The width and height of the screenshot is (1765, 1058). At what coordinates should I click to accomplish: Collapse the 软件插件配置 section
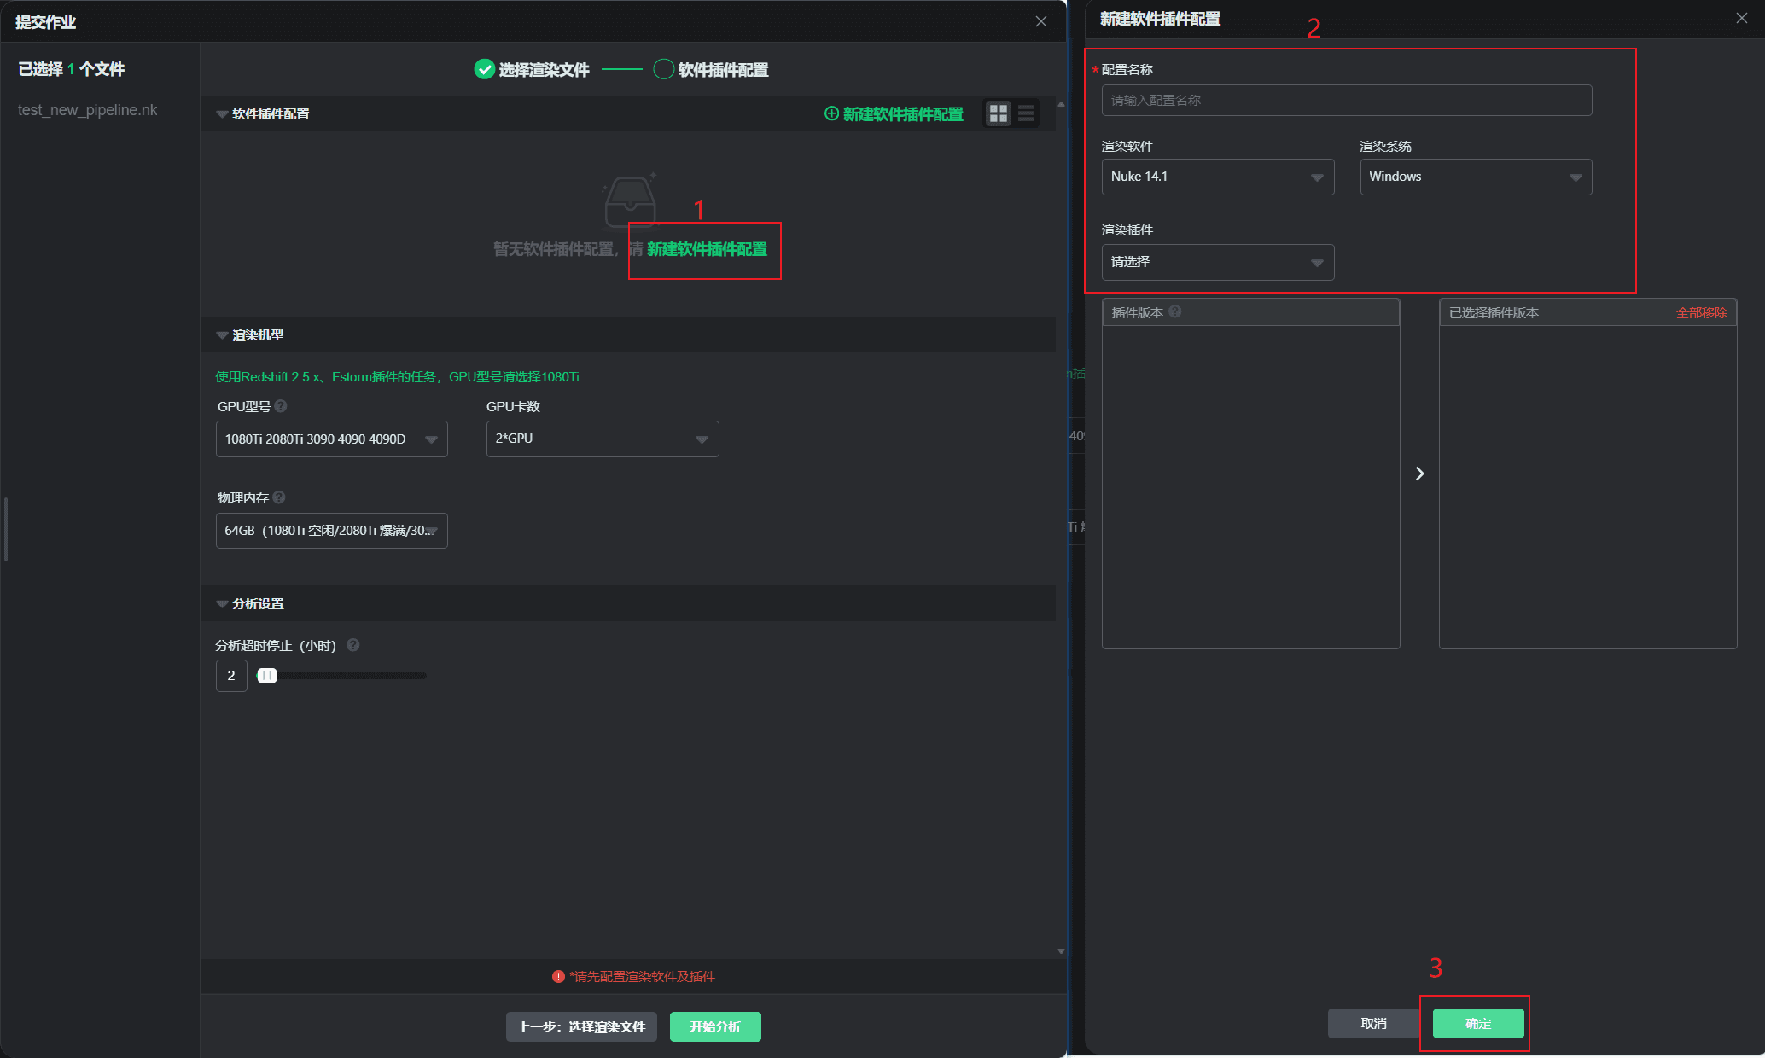[x=222, y=114]
